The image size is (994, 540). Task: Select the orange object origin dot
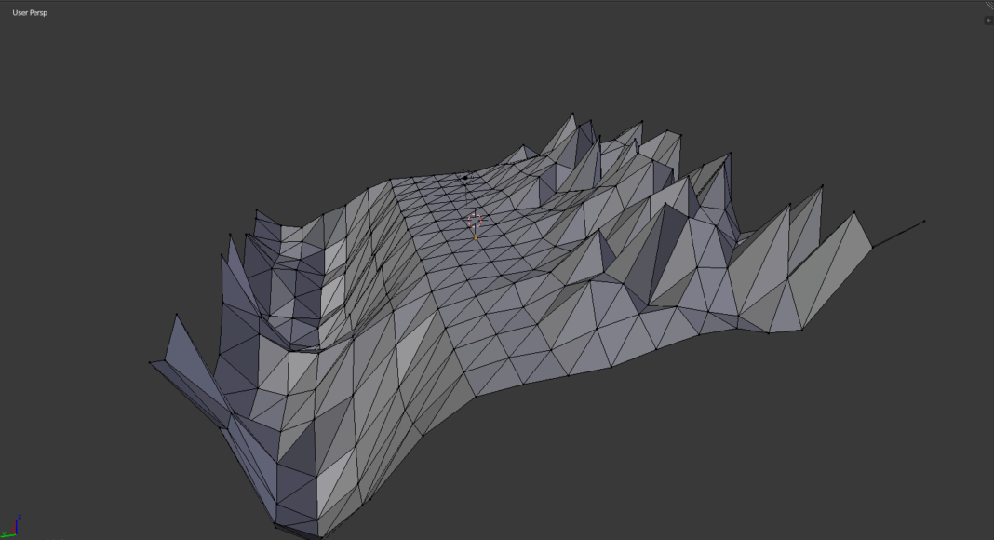pyautogui.click(x=475, y=238)
